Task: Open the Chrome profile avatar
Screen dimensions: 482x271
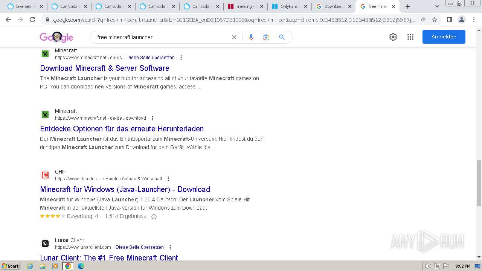Action: pyautogui.click(x=461, y=20)
